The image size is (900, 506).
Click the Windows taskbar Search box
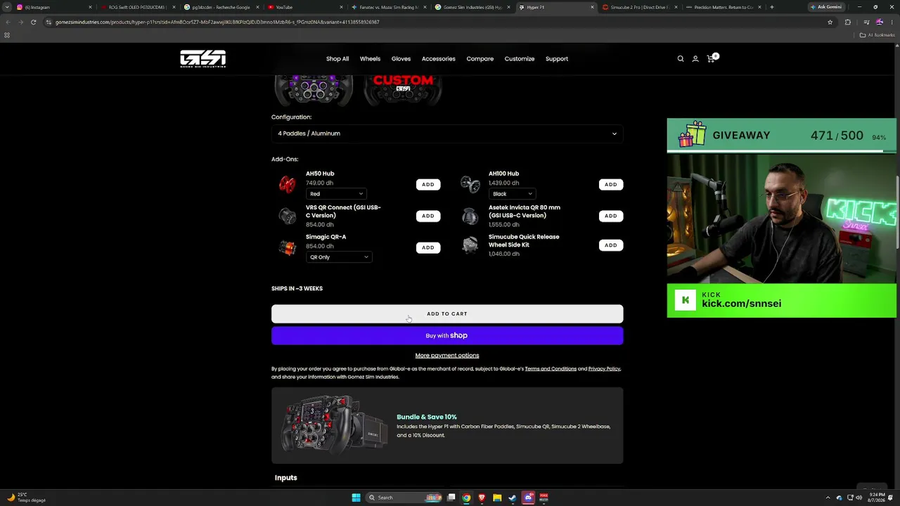pos(404,498)
